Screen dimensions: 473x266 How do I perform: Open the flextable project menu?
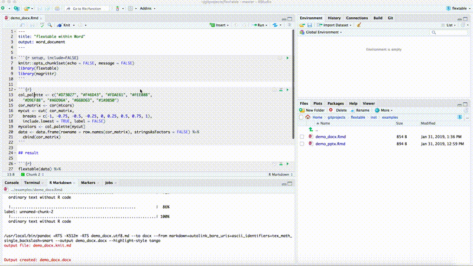click(x=459, y=8)
